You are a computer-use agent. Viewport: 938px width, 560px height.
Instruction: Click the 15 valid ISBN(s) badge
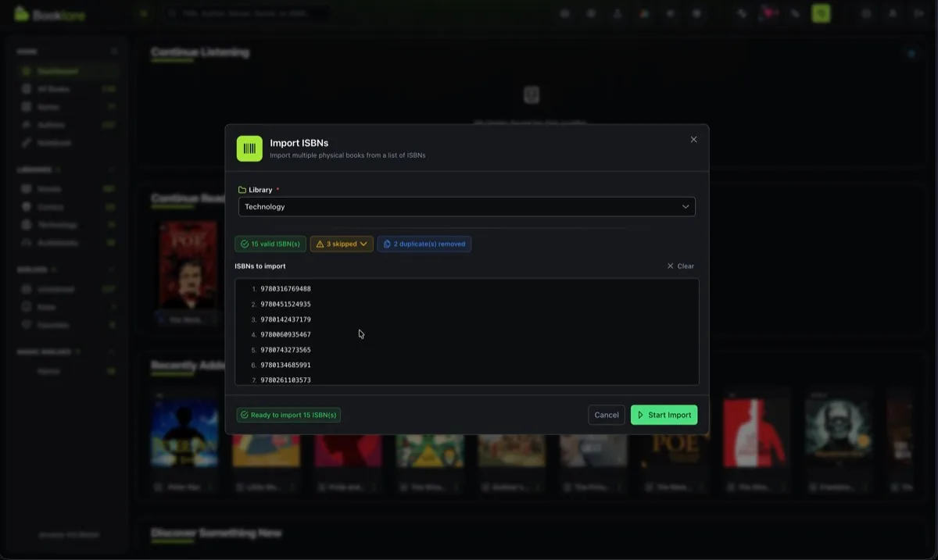[270, 244]
